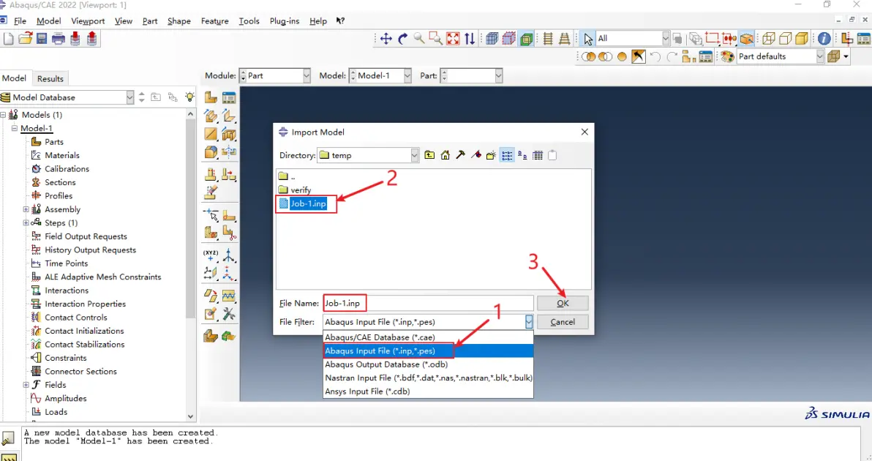Toggle wireframe render style
The height and width of the screenshot is (461, 872).
pyautogui.click(x=769, y=38)
